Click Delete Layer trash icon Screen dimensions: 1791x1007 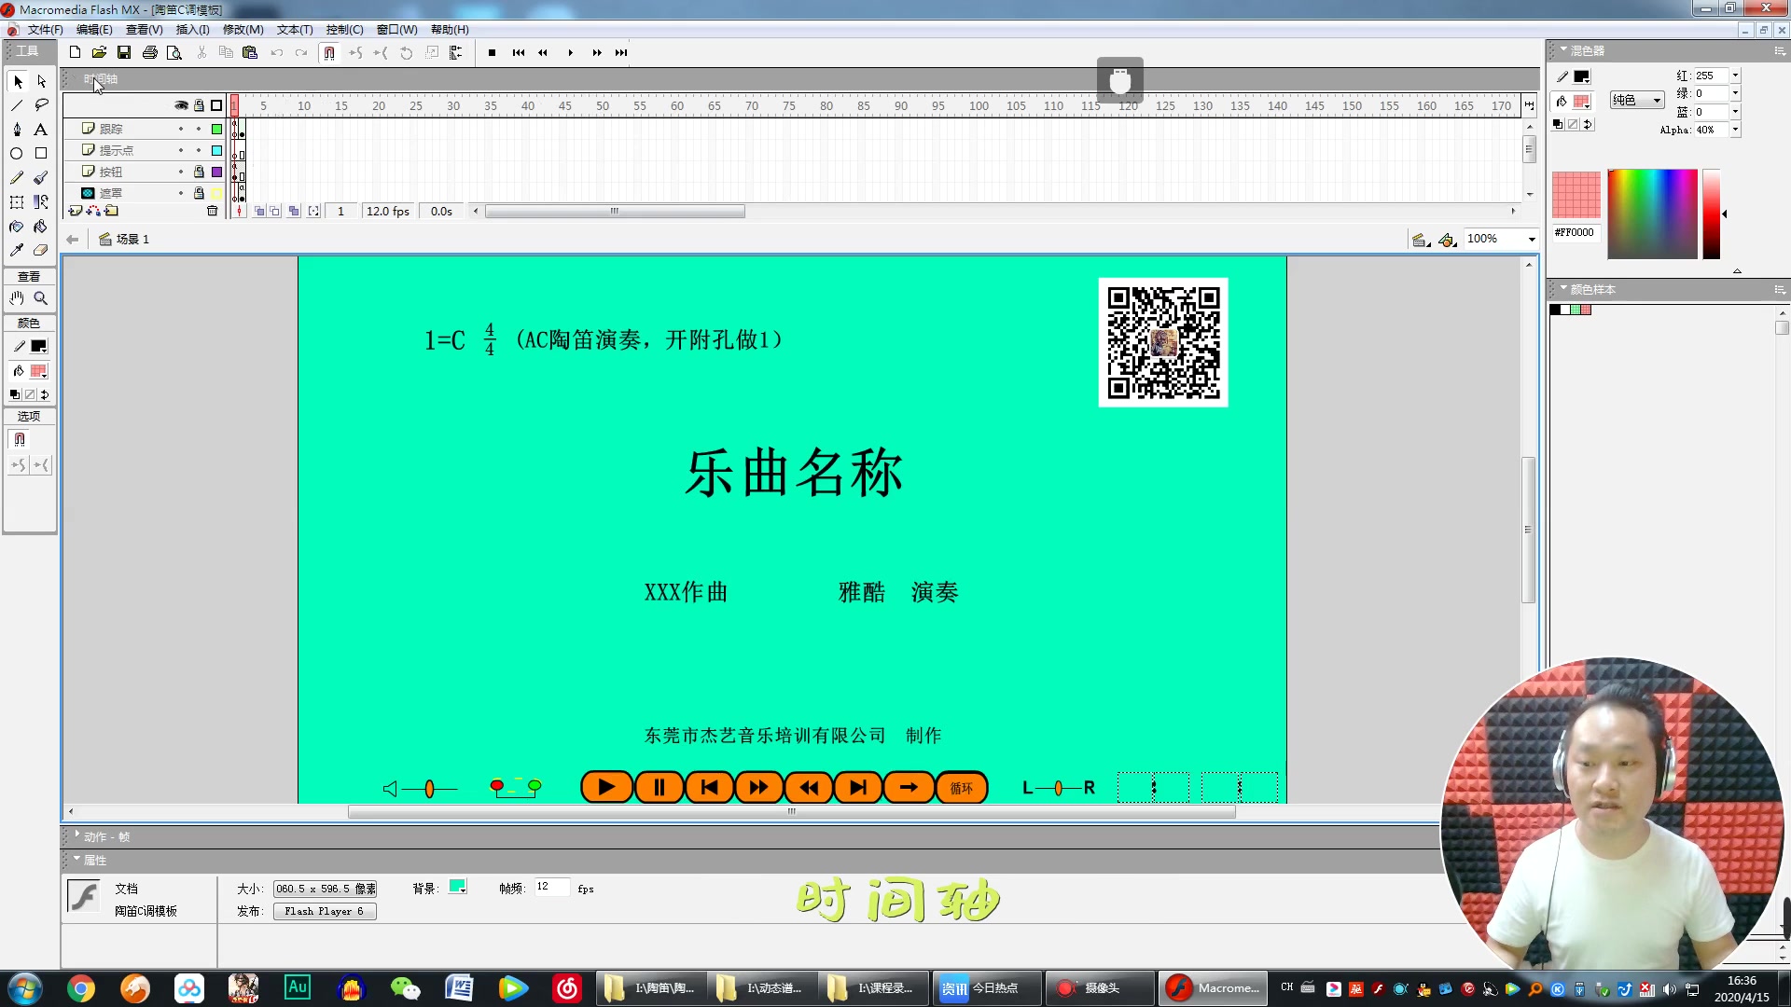[x=213, y=212]
